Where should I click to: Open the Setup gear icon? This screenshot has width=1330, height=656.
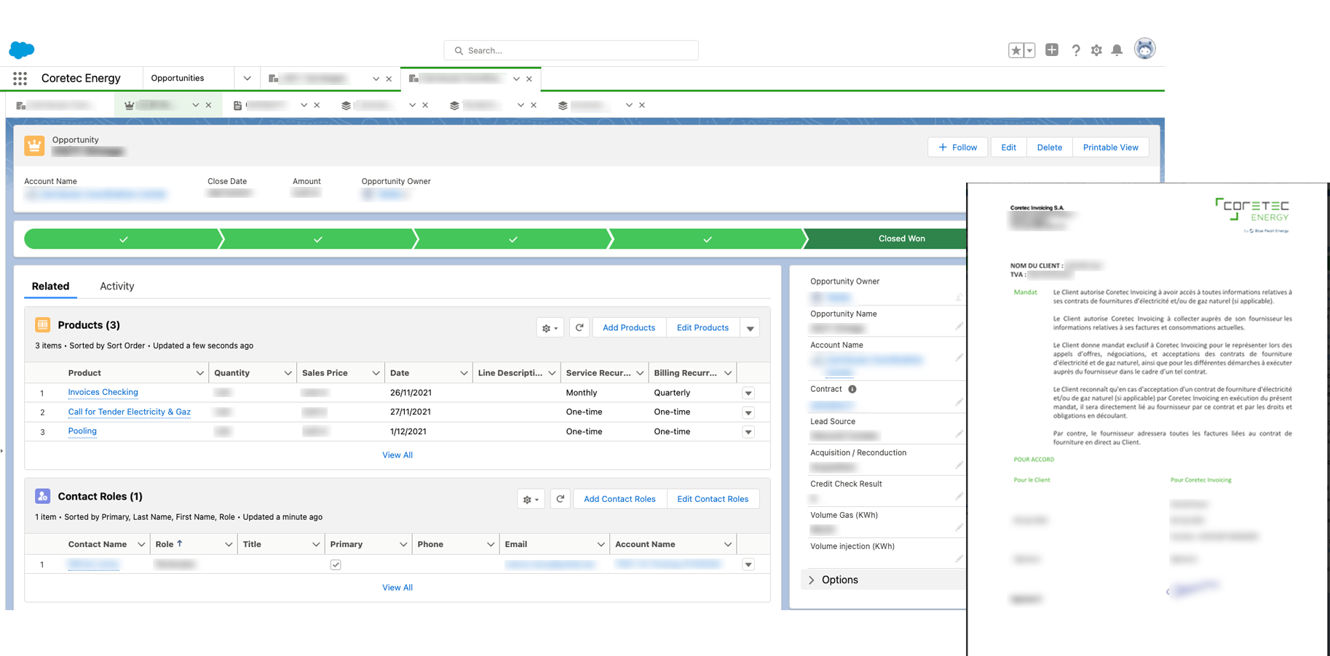point(1096,50)
